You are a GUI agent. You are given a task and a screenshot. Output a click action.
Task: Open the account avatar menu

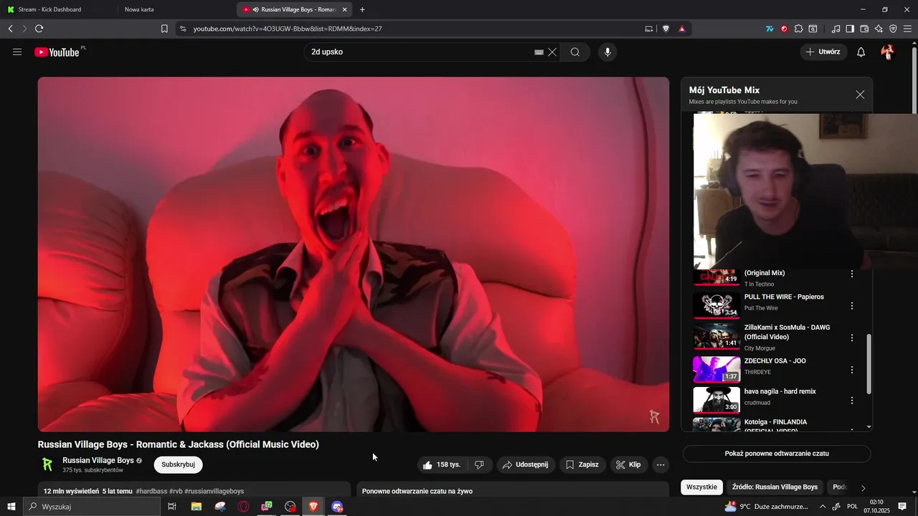click(888, 52)
